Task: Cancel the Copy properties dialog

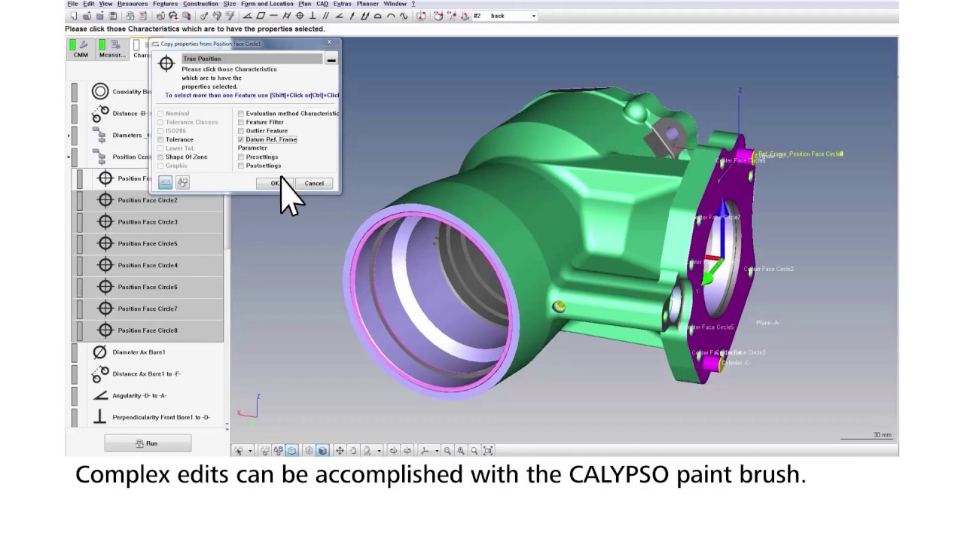Action: coord(314,184)
